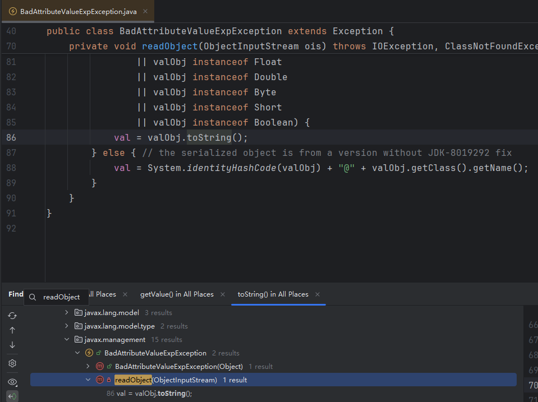Collapse the javax.management package node
This screenshot has width=538, height=402.
(67, 340)
